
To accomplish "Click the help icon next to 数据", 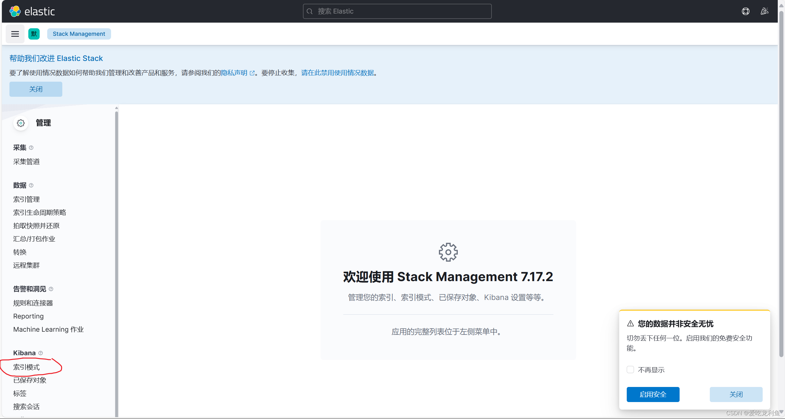I will coord(31,185).
